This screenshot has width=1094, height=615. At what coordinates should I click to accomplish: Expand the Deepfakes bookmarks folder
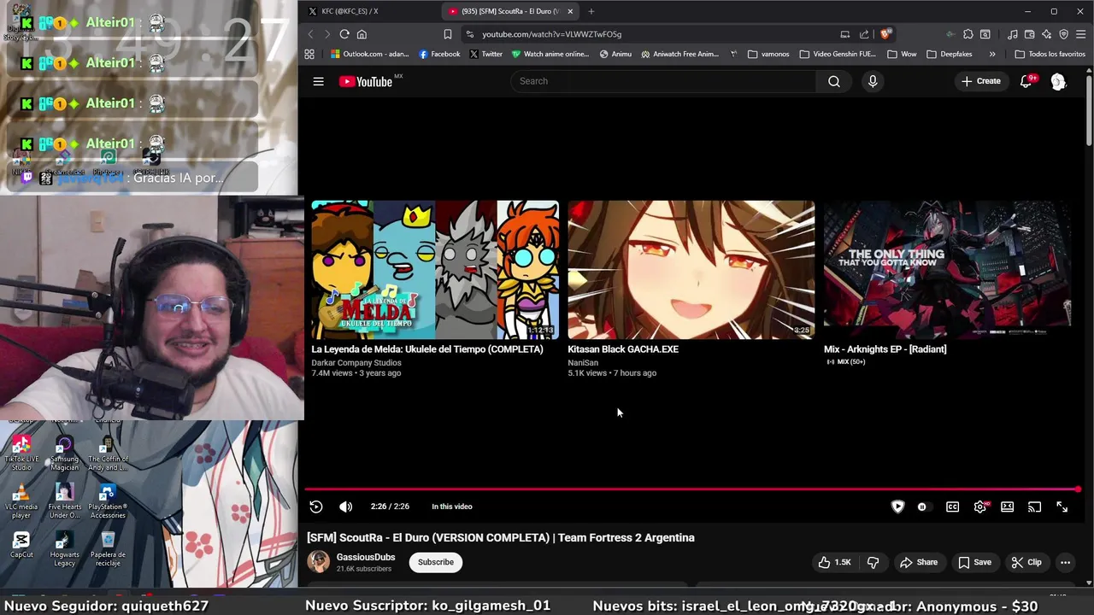950,54
